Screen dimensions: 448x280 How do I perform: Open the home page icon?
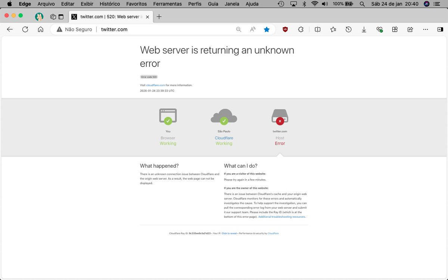click(41, 29)
